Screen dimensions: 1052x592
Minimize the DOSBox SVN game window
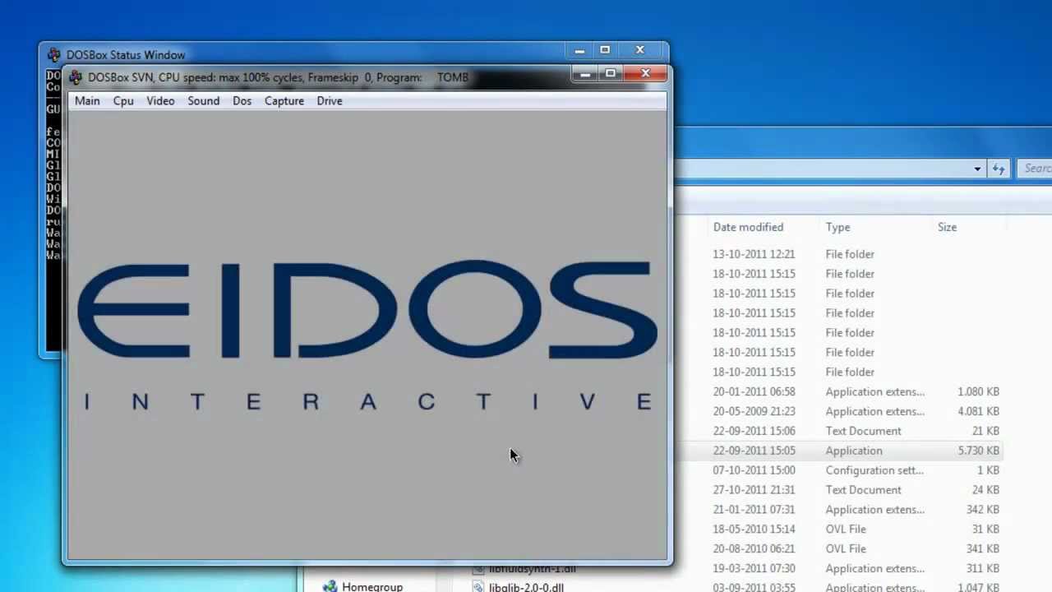[x=585, y=74]
